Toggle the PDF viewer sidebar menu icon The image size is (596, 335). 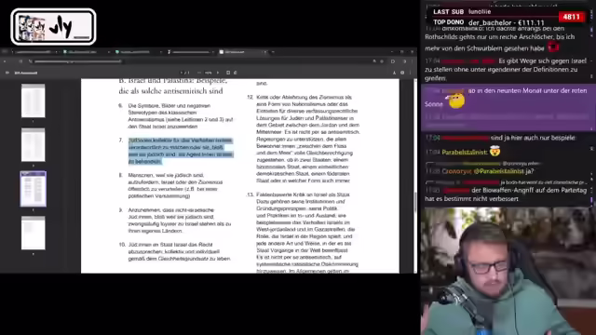[x=7, y=73]
